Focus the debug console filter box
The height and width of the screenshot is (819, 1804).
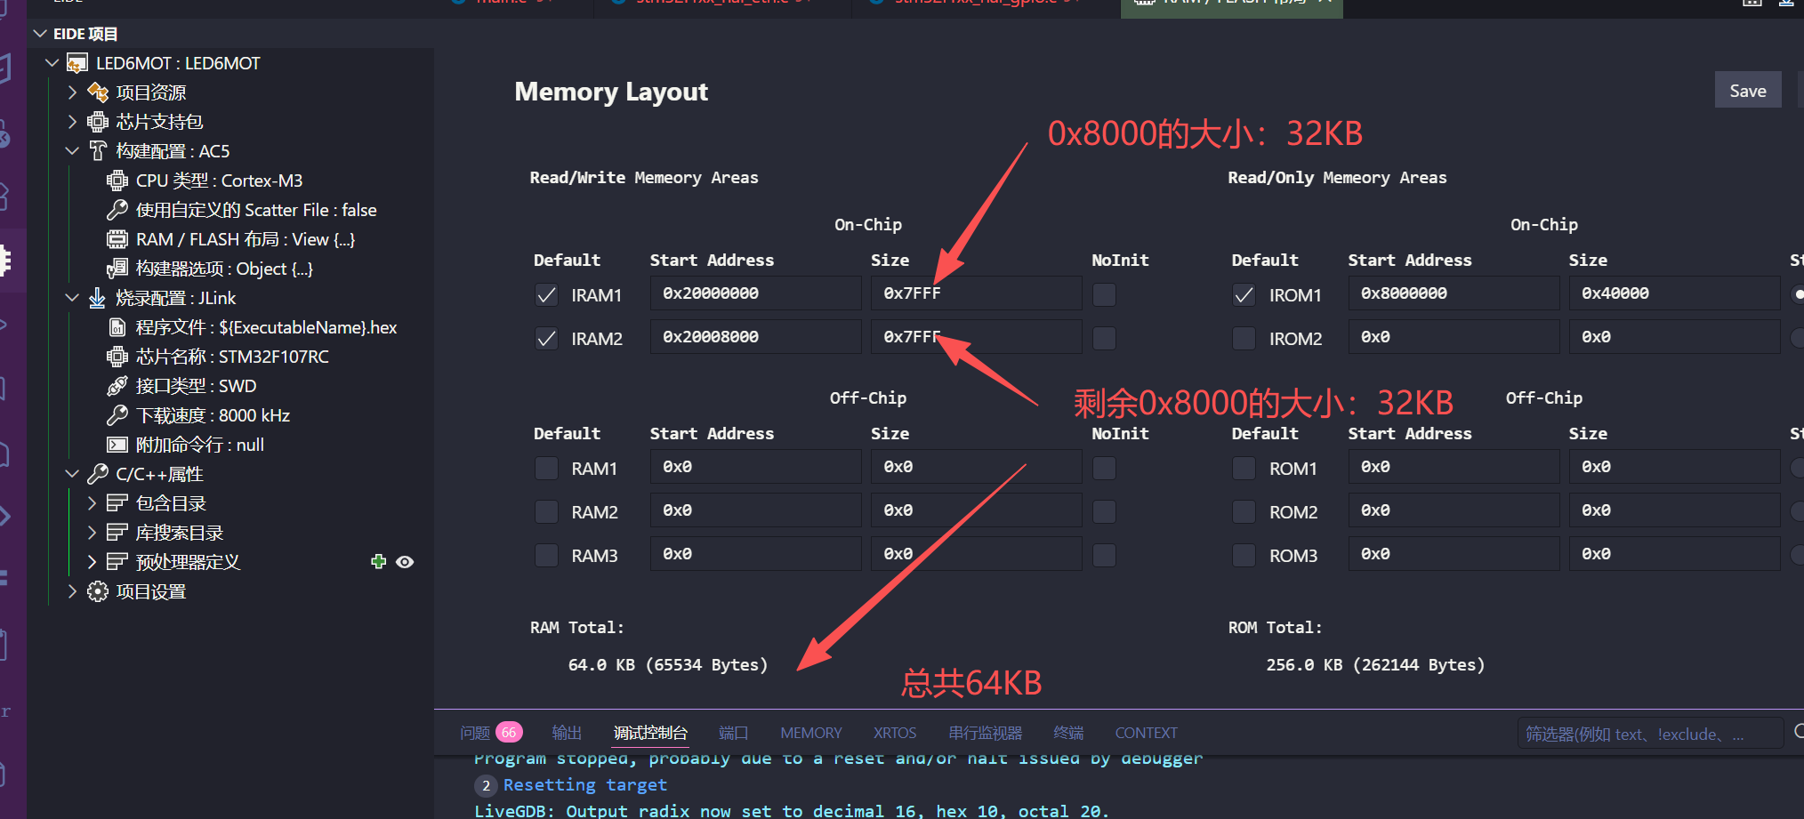point(1650,734)
